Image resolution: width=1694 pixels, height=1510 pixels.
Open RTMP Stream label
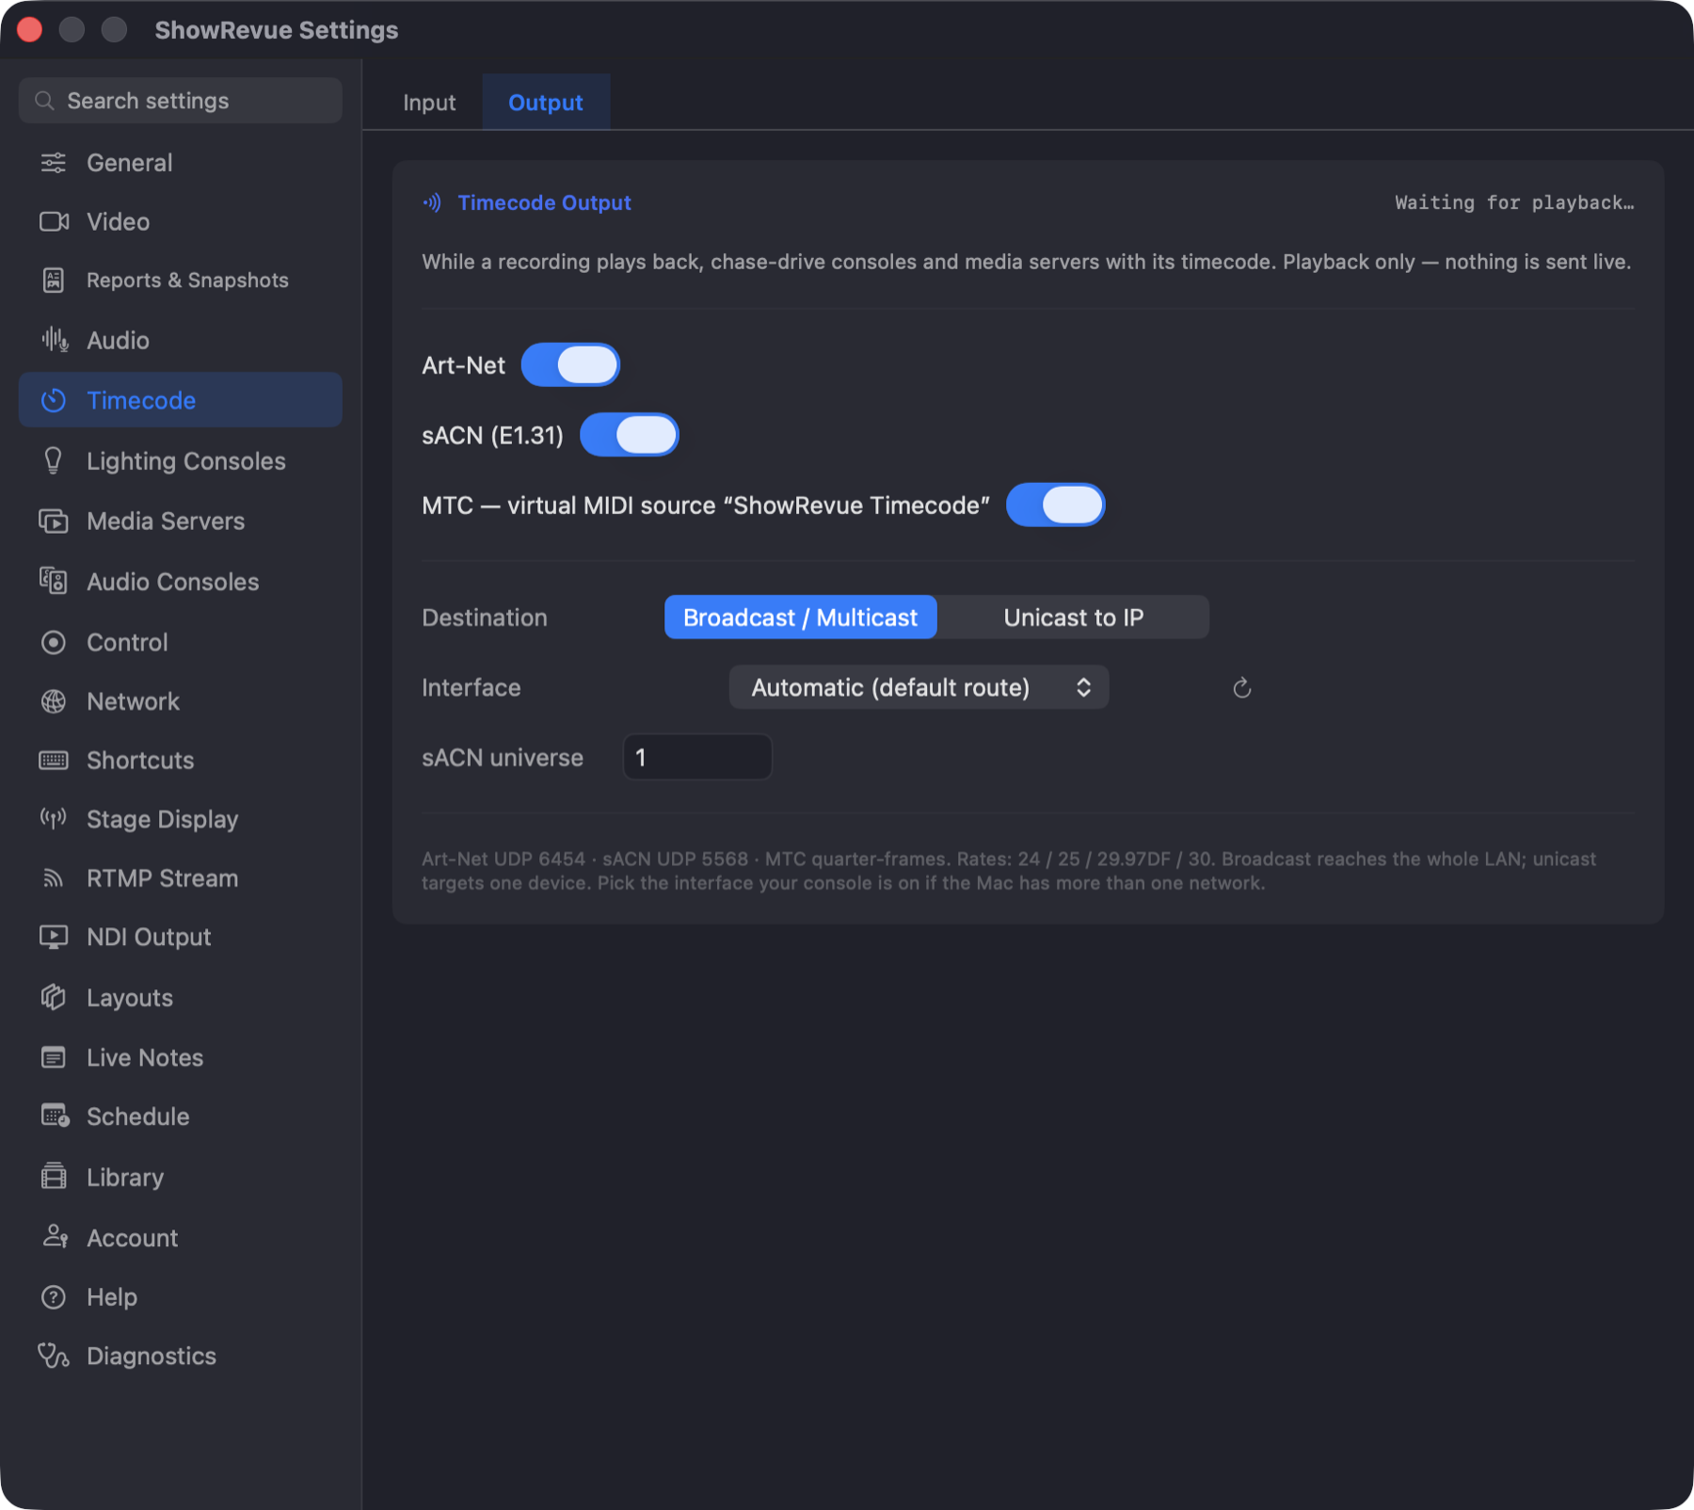[x=162, y=878]
